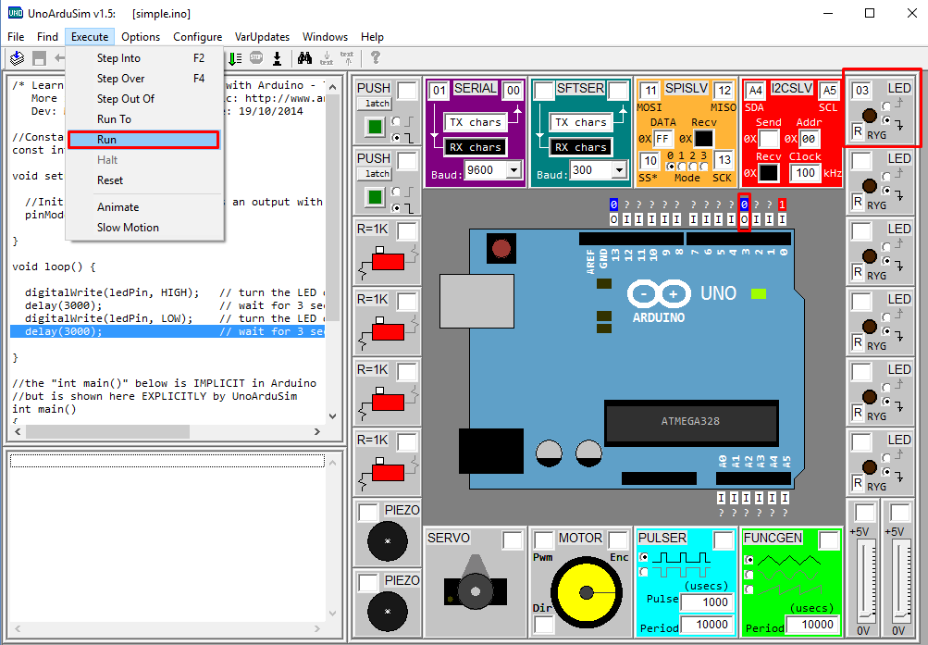Click code pane scrollbar up arrow

point(332,86)
